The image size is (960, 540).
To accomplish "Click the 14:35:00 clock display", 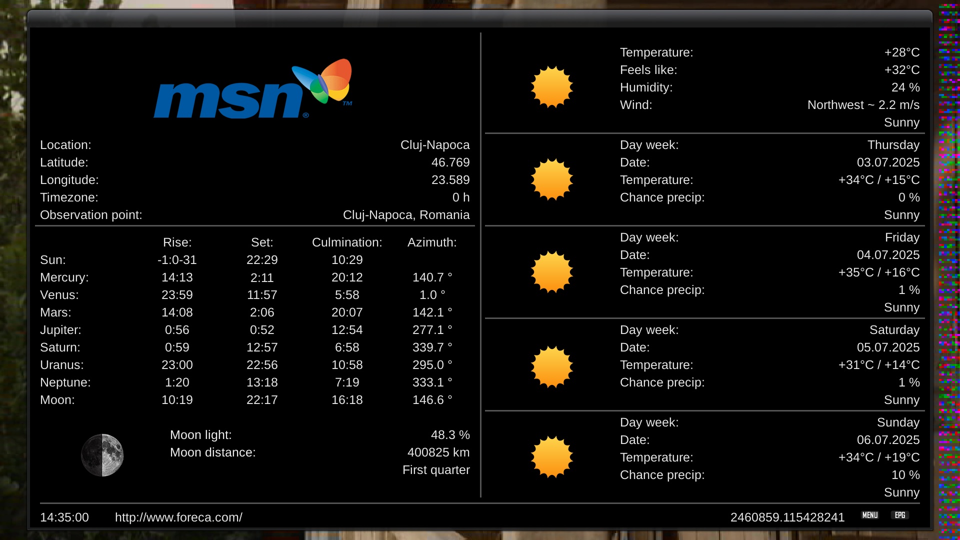I will pyautogui.click(x=64, y=517).
